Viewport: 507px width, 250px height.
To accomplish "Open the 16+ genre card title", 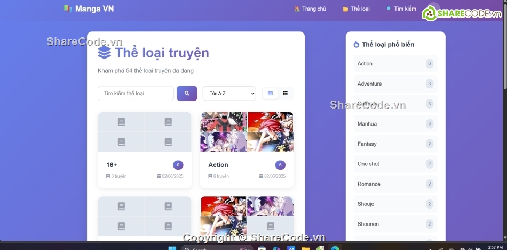I will point(112,165).
